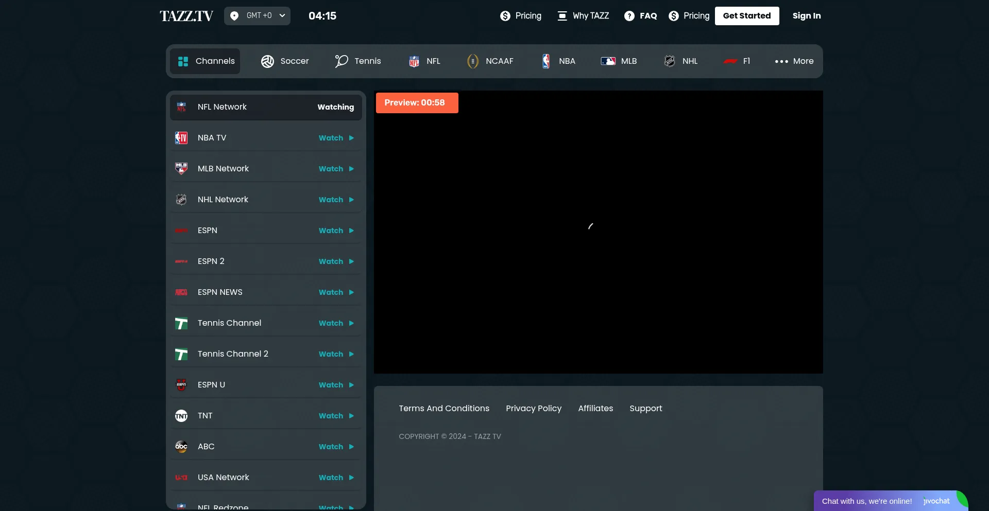Click the Tennis Channel logo icon
The width and height of the screenshot is (989, 511).
181,323
